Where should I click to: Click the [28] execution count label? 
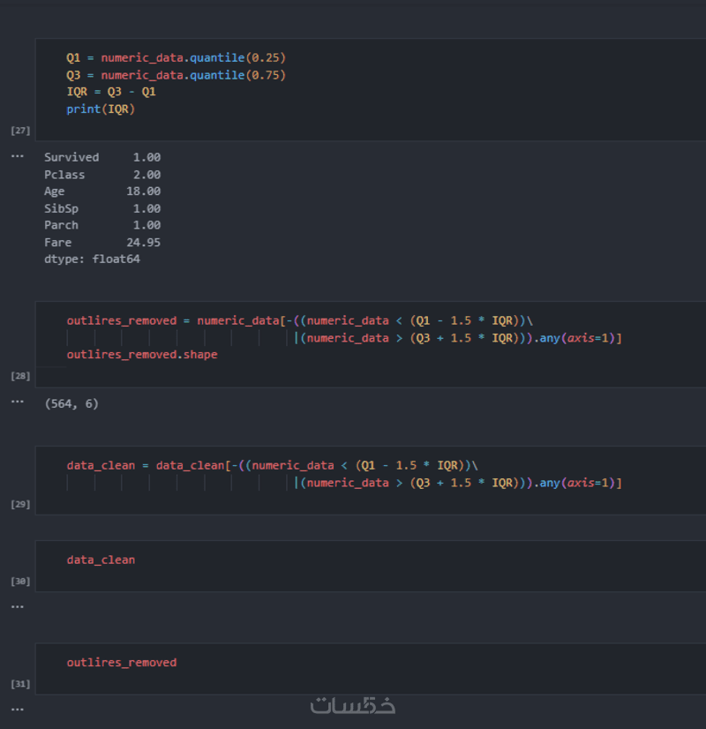coord(20,376)
